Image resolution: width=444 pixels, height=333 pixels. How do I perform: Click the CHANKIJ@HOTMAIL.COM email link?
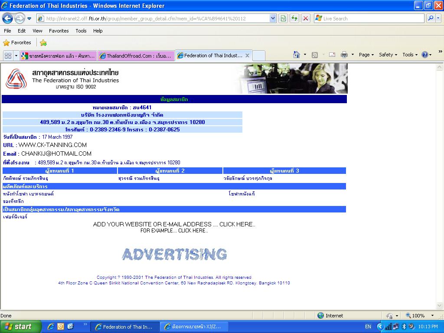click(x=56, y=153)
